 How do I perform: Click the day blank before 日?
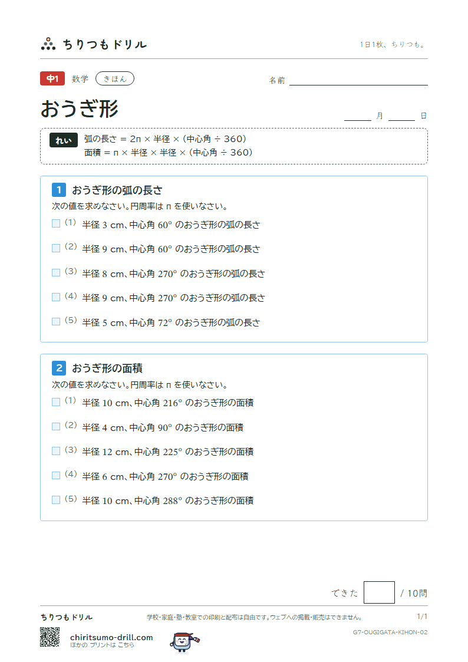[401, 117]
